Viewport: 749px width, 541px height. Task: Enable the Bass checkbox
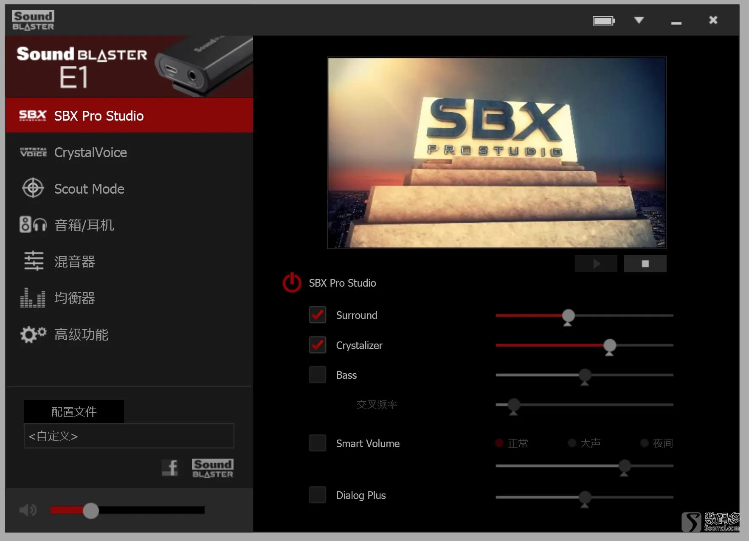[x=318, y=375]
